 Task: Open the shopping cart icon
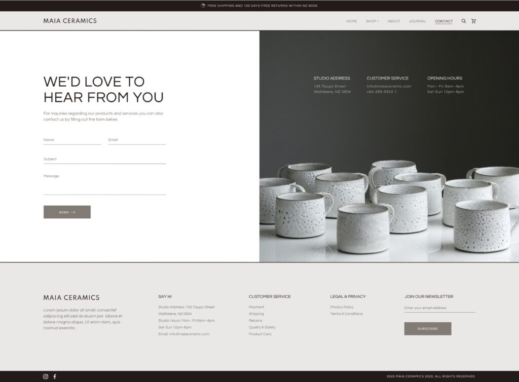point(474,21)
